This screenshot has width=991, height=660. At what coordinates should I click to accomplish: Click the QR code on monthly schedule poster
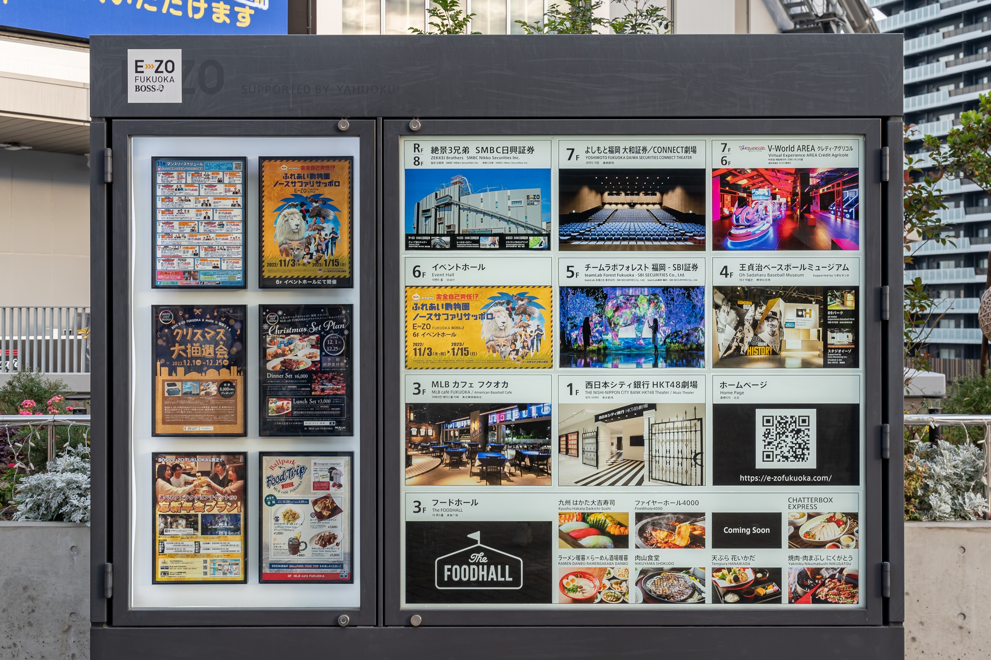237,166
